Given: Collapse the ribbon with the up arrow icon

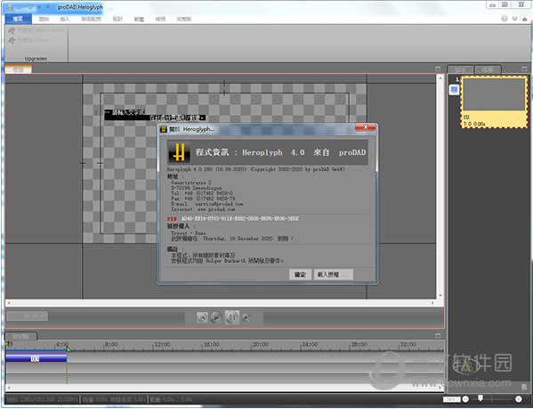Looking at the screenshot, I should pos(524,19).
